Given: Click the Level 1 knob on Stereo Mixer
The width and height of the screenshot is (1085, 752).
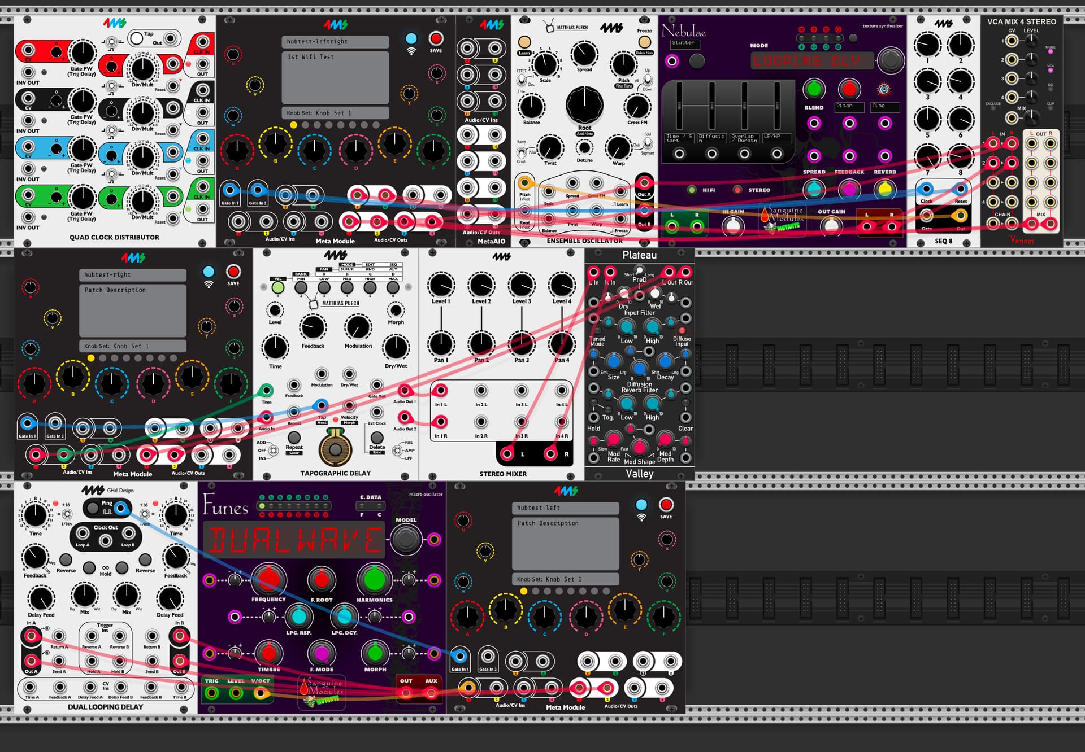Looking at the screenshot, I should tap(441, 285).
